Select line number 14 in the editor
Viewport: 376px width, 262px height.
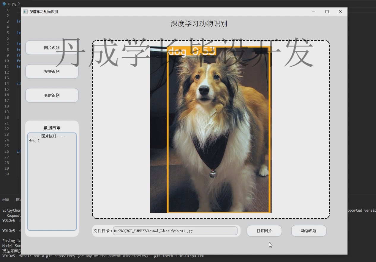[7, 84]
